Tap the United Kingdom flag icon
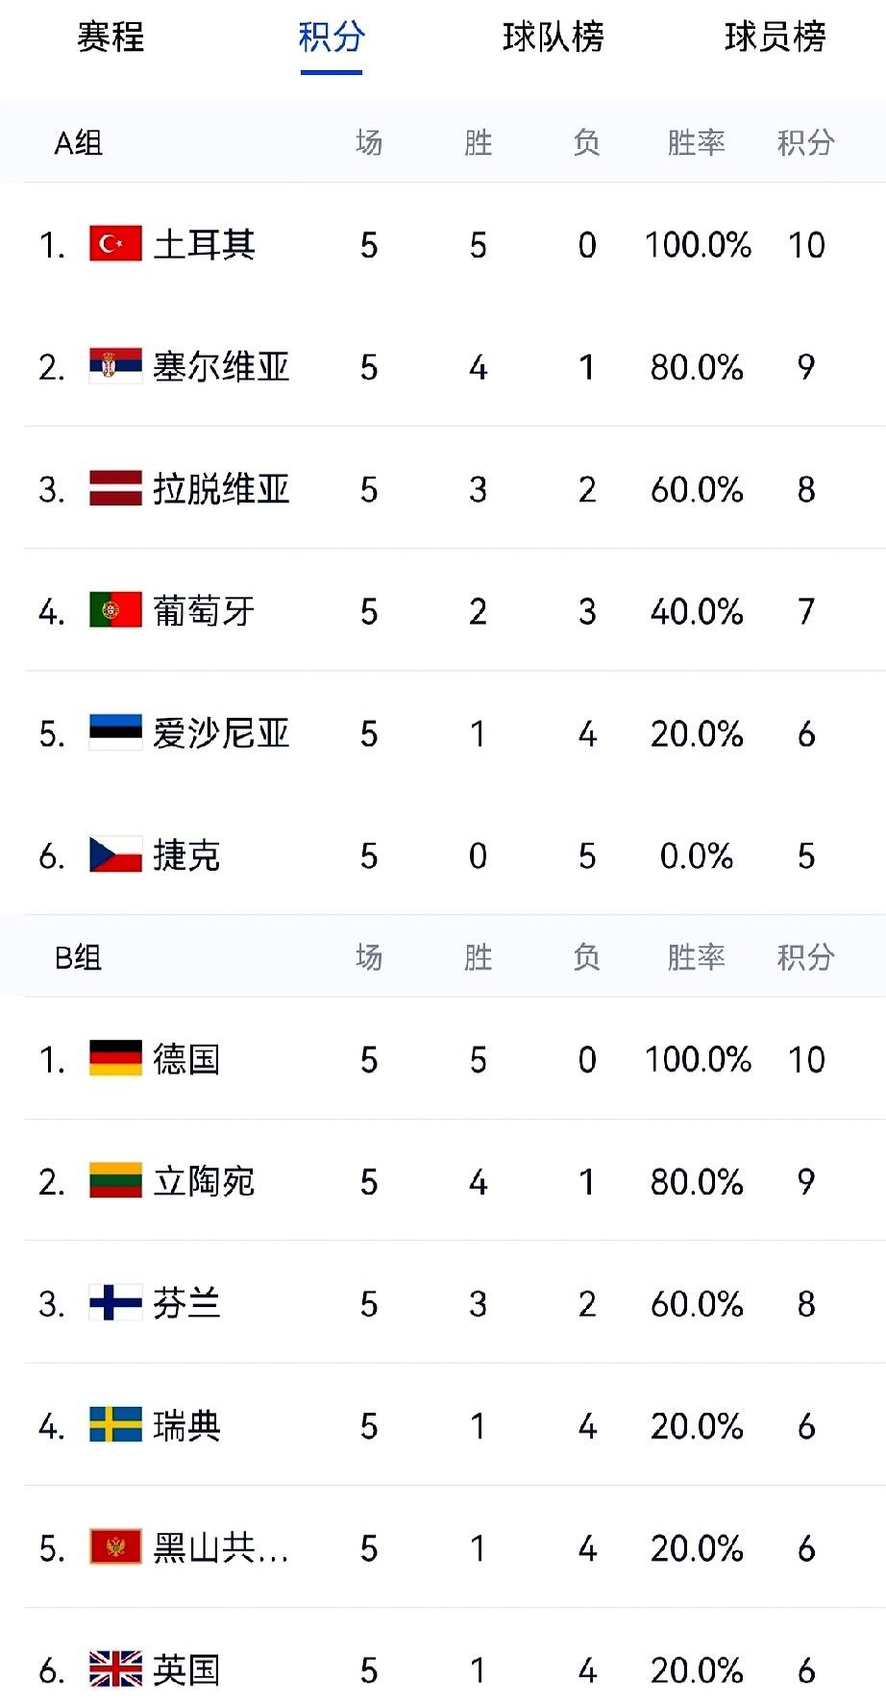The image size is (886, 1703). coord(115,1669)
